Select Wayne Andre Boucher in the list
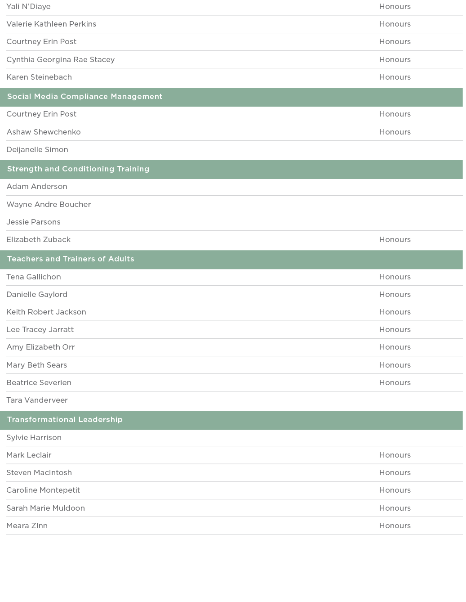Viewport: 466px width, 602px height. [49, 205]
